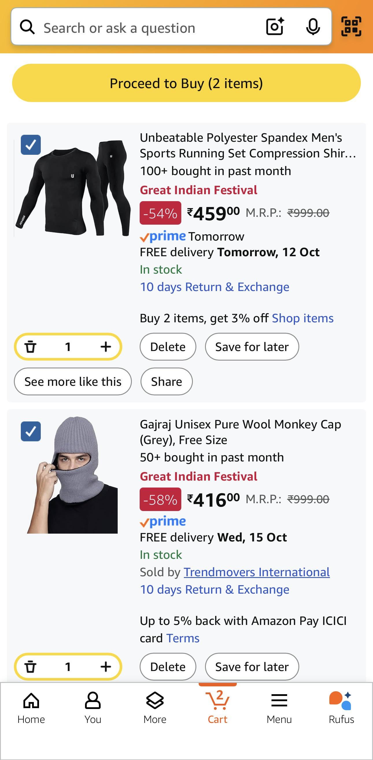373x760 pixels.
Task: Focus the search or ask question field
Action: (x=147, y=28)
